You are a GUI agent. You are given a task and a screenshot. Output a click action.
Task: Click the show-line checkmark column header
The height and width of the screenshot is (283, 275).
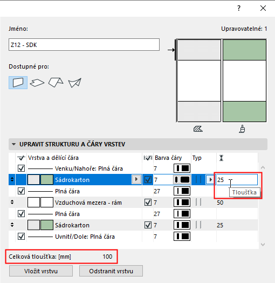[21, 158]
